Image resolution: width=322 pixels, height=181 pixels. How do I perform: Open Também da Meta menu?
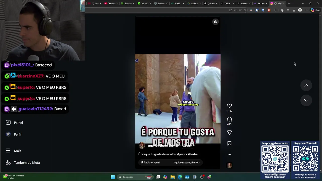tap(27, 163)
